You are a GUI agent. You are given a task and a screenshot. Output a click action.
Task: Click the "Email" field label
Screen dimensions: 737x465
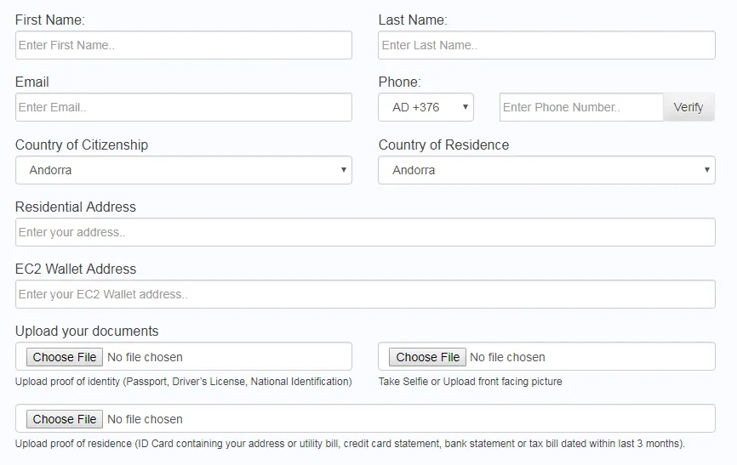coord(32,82)
